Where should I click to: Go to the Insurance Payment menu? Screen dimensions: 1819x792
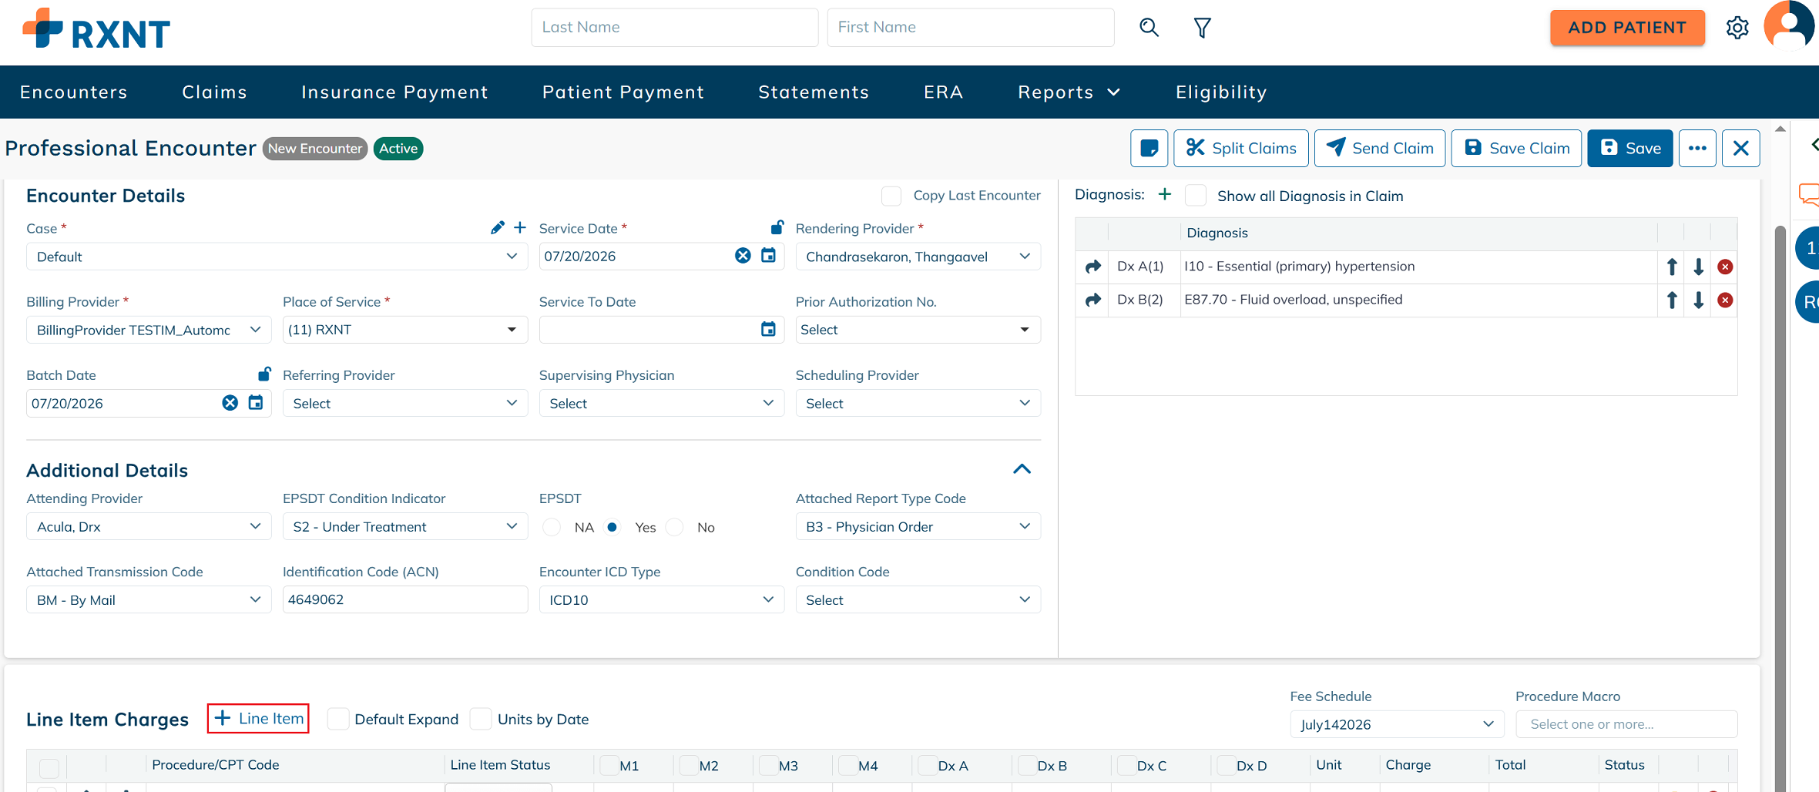(x=394, y=92)
